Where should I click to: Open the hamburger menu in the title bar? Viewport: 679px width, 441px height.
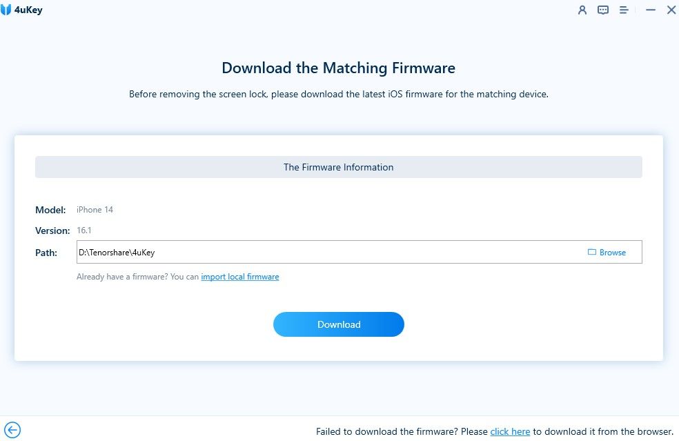[624, 10]
